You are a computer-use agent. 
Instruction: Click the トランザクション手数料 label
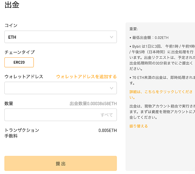pyautogui.click(x=22, y=133)
